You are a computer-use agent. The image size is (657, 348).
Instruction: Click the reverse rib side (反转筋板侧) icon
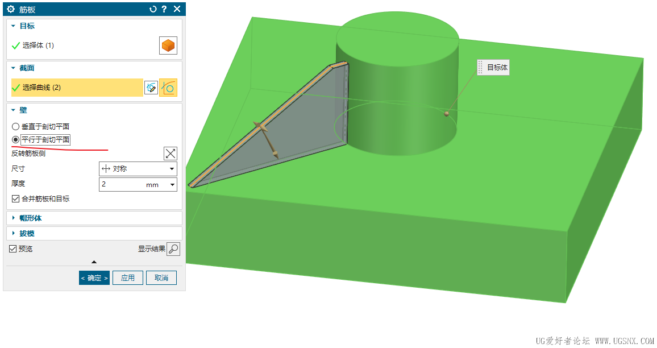click(170, 154)
